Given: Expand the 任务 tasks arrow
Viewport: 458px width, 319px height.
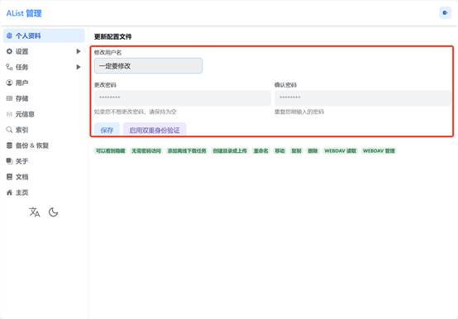Looking at the screenshot, I should coord(78,67).
